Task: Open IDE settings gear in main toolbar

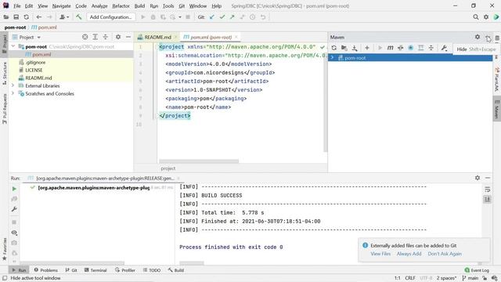Action: [x=486, y=17]
